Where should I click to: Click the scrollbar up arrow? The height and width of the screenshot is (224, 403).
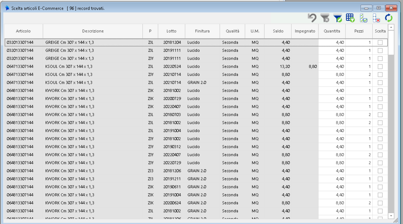(x=391, y=27)
